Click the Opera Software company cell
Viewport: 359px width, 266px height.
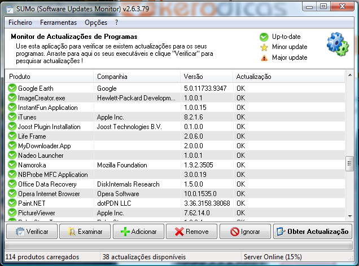click(118, 194)
